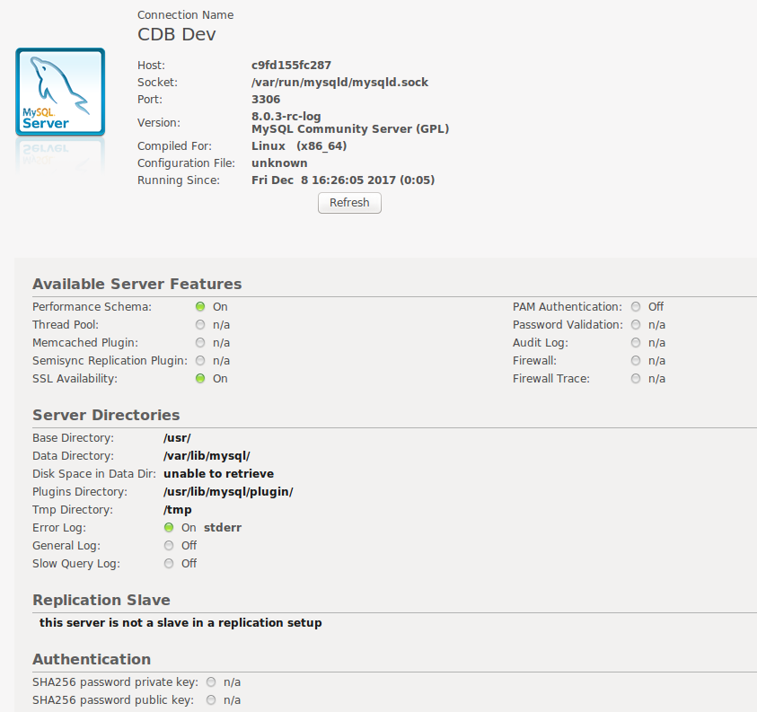Click the Memcached Plugin status indicator
Image resolution: width=757 pixels, height=712 pixels.
click(x=200, y=343)
